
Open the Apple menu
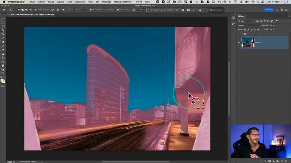pyautogui.click(x=4, y=2)
